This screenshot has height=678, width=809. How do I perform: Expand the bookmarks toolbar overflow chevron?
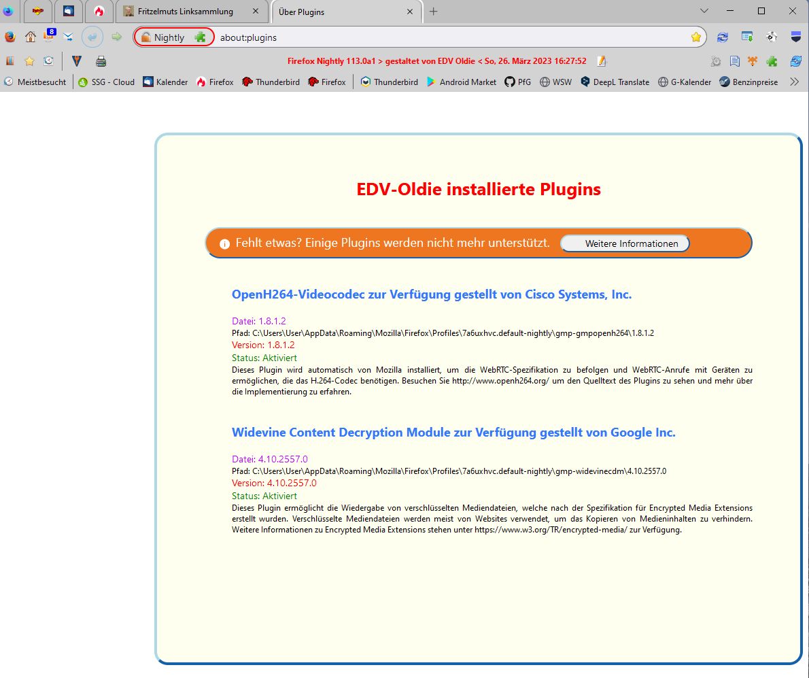coord(794,82)
